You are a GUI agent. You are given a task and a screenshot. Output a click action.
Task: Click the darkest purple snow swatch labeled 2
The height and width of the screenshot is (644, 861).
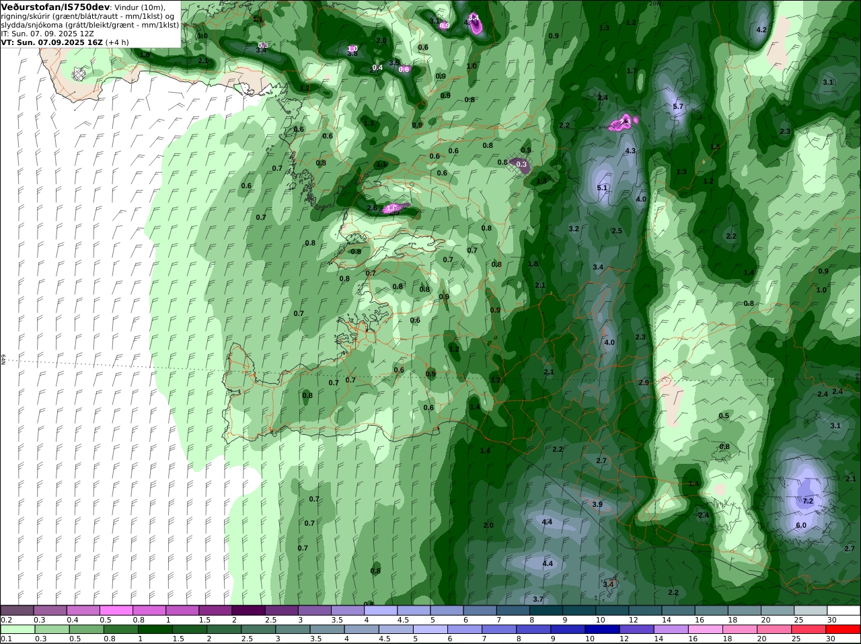tap(248, 610)
